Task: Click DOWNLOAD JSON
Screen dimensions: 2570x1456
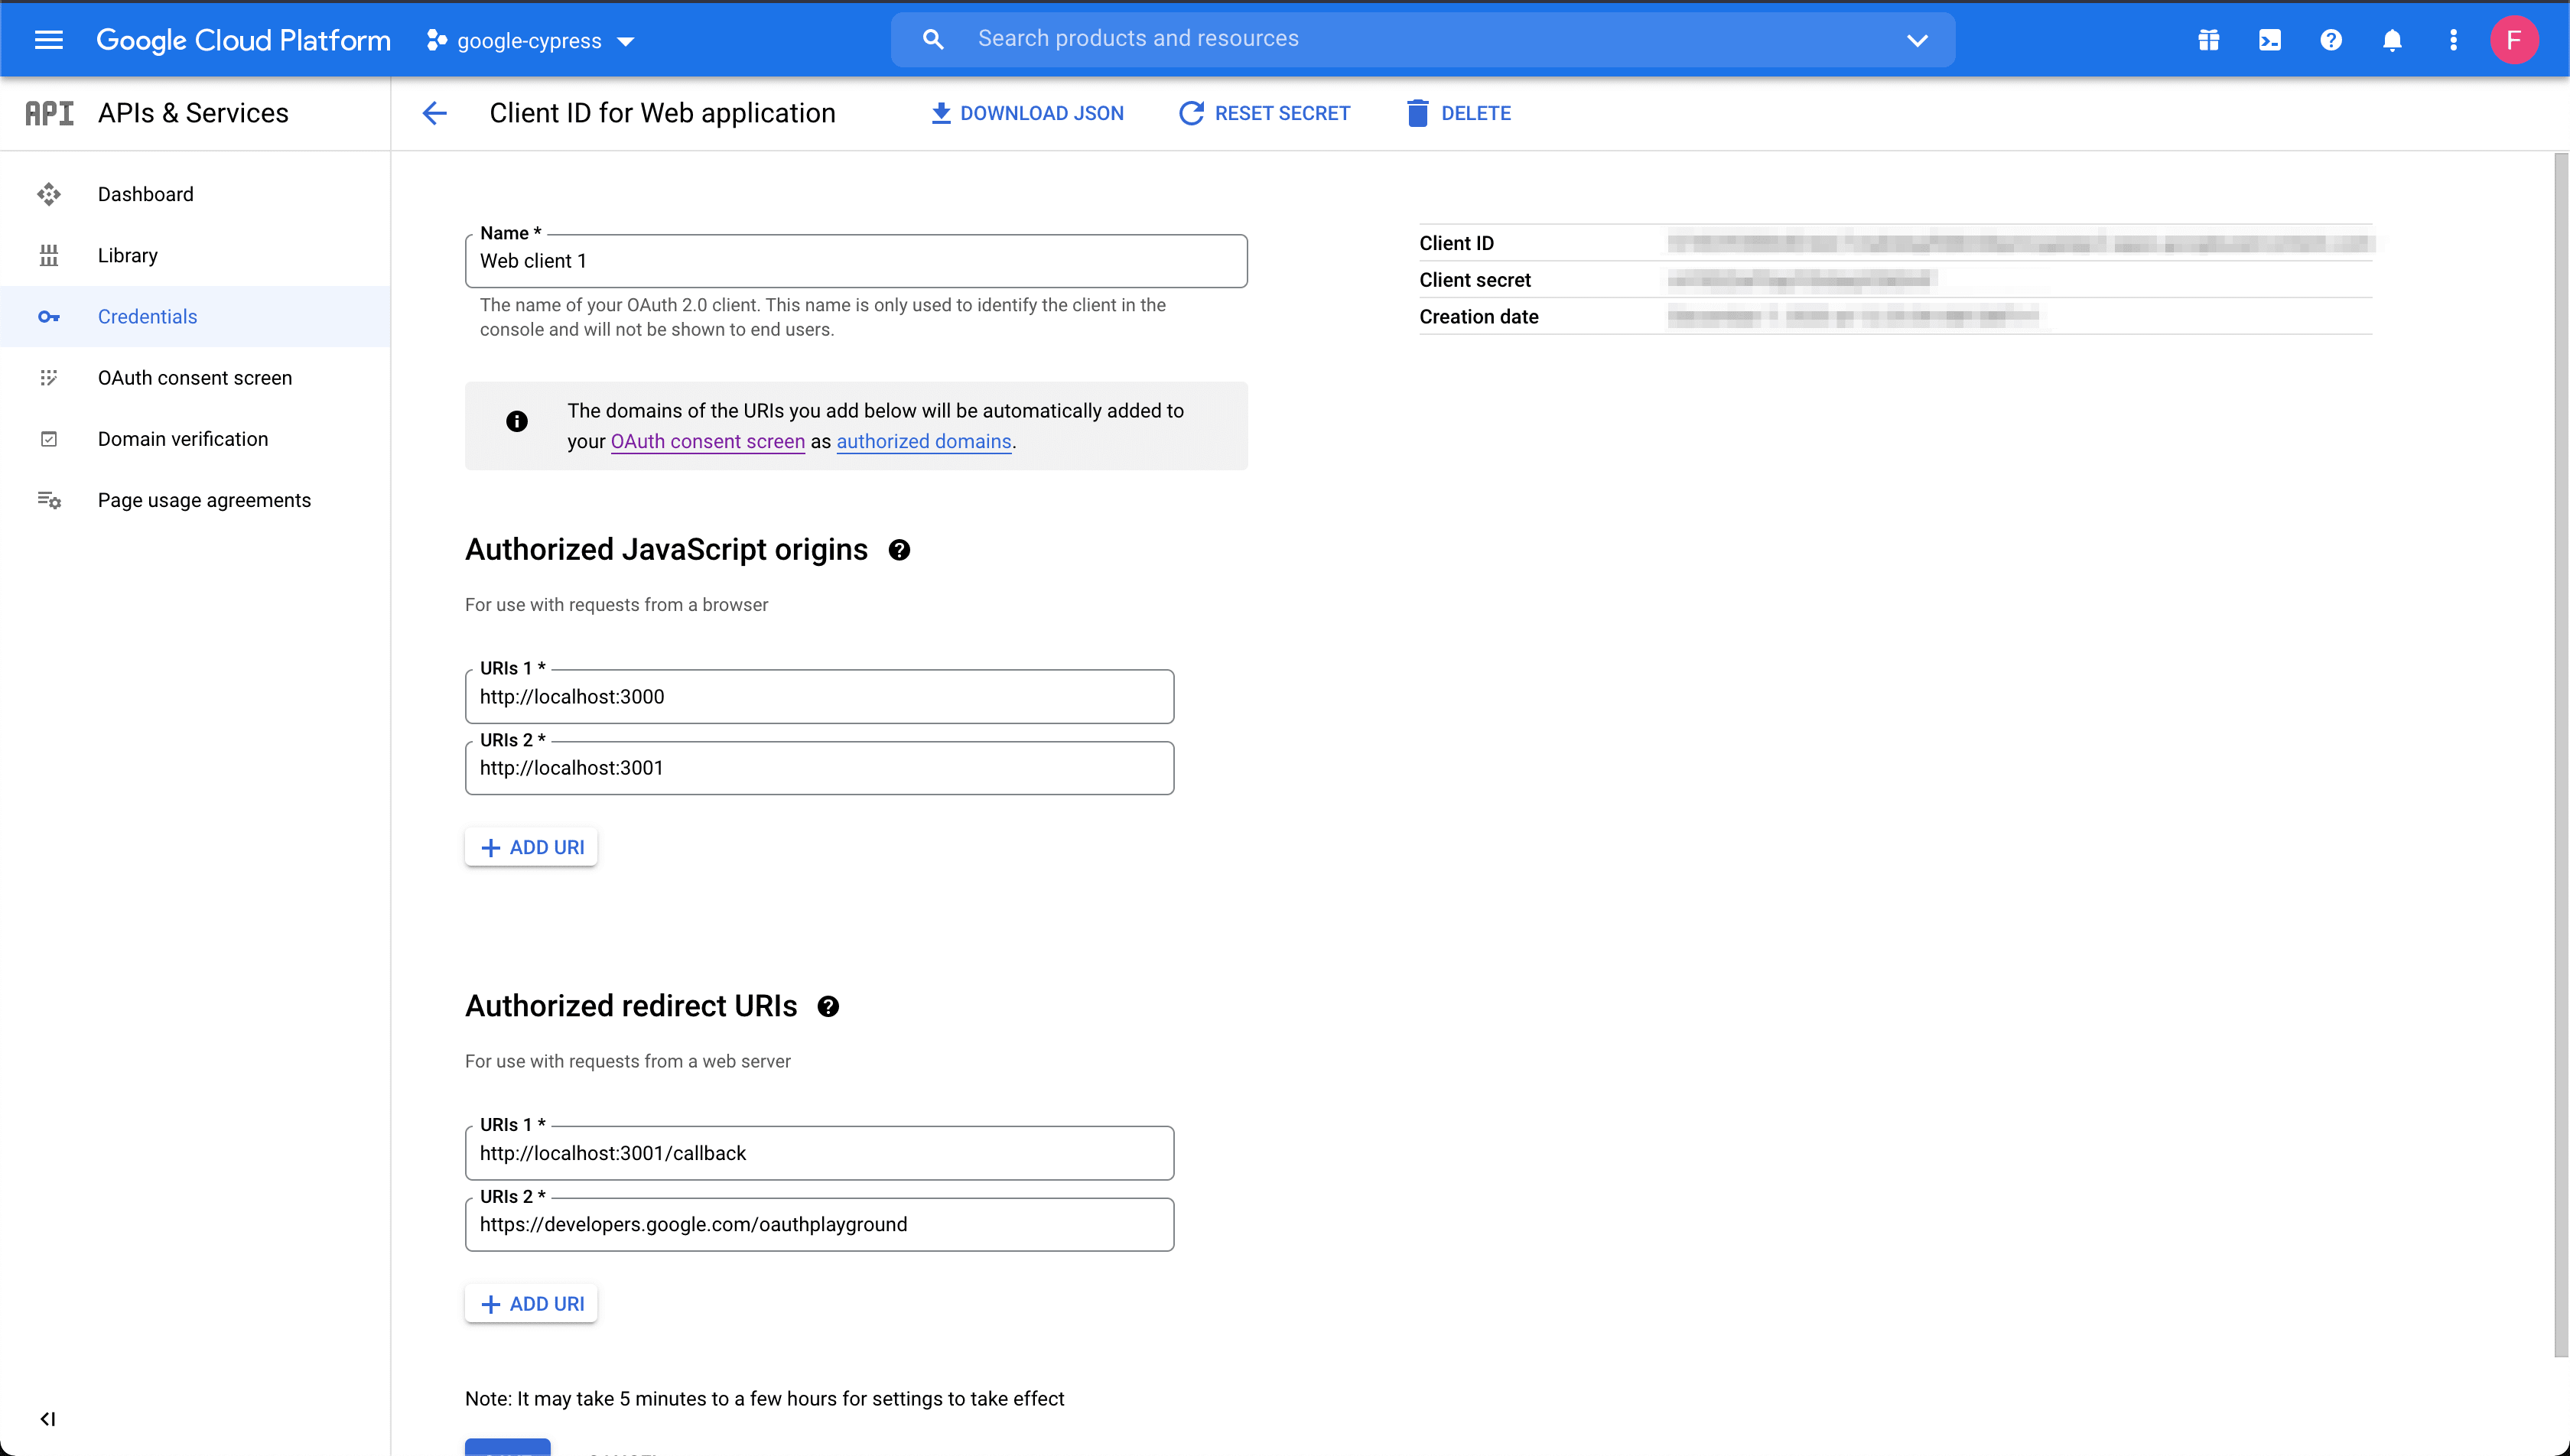Action: click(x=1027, y=113)
